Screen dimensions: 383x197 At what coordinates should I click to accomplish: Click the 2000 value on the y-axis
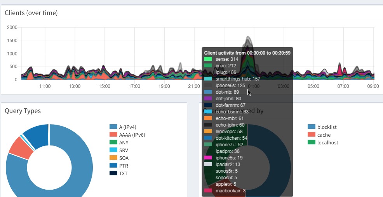point(12,27)
